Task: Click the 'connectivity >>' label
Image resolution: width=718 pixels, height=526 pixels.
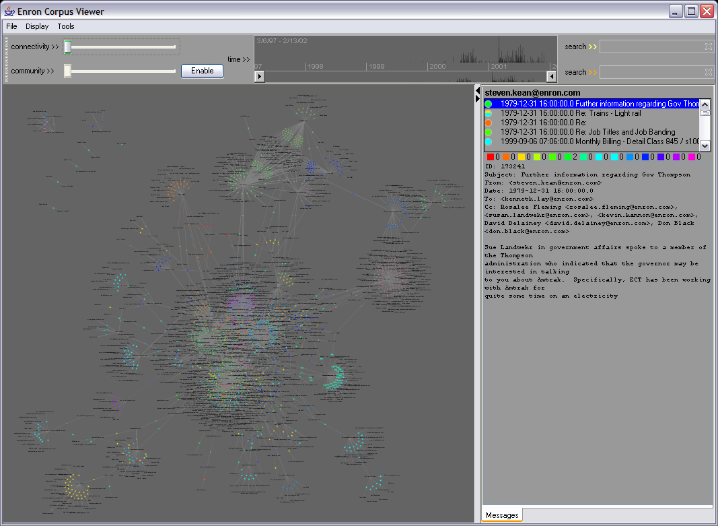Action: (35, 46)
